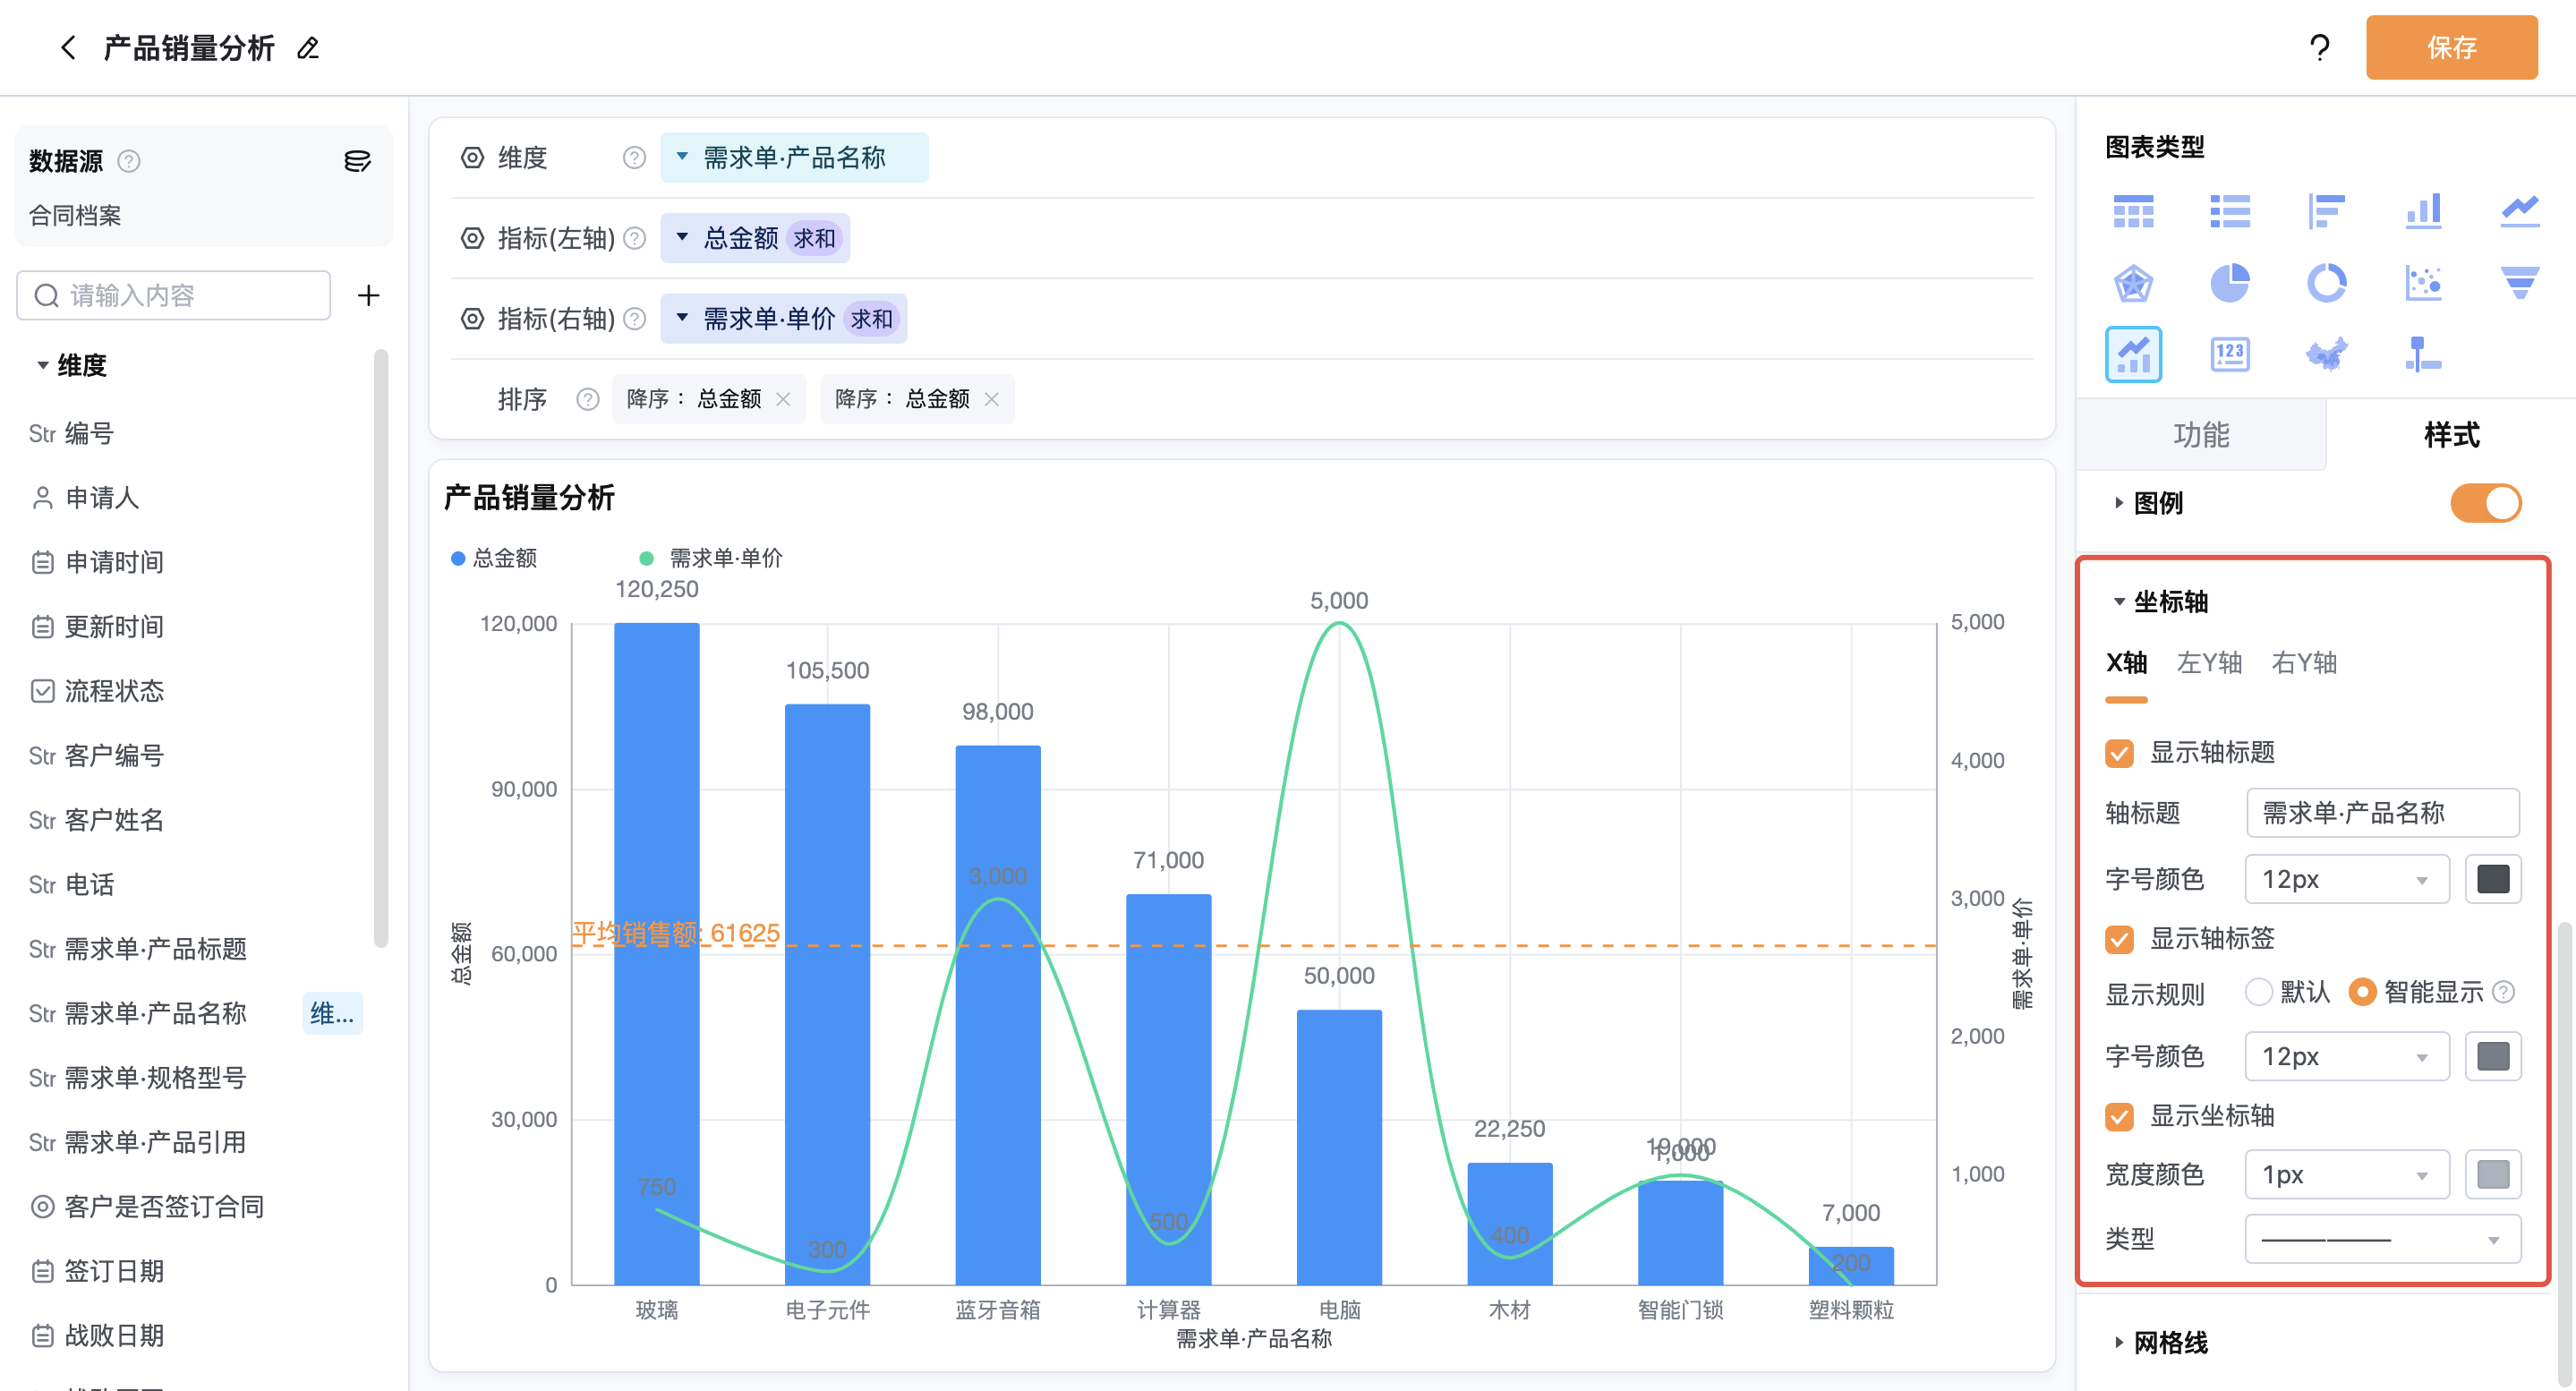The height and width of the screenshot is (1391, 2576).
Task: Open the axis title font size dropdown
Action: [x=2346, y=880]
